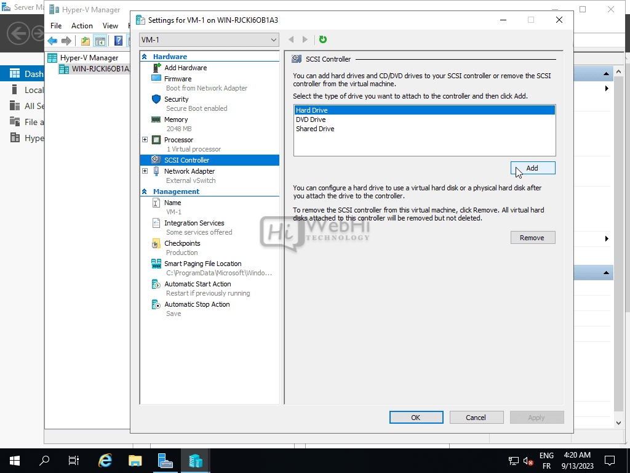Open Internet Explorer from the taskbar
Image resolution: width=630 pixels, height=473 pixels.
pos(105,461)
